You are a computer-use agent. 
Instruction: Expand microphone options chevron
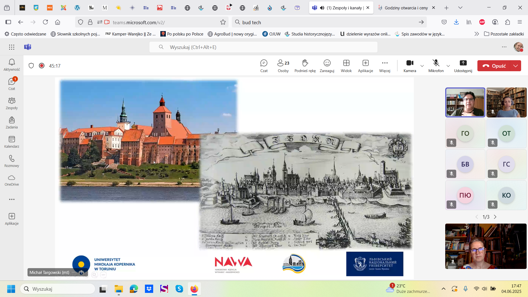[x=448, y=66]
